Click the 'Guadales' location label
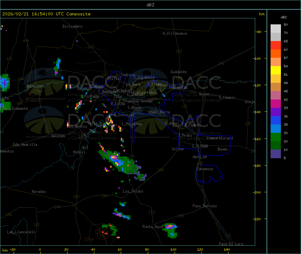Viewport: 301px width, 254px height. coord(179,72)
